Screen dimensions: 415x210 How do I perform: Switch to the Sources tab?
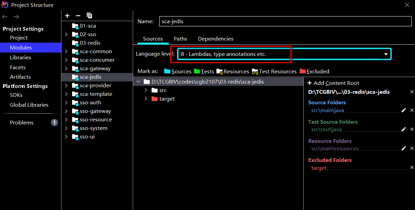click(x=153, y=39)
